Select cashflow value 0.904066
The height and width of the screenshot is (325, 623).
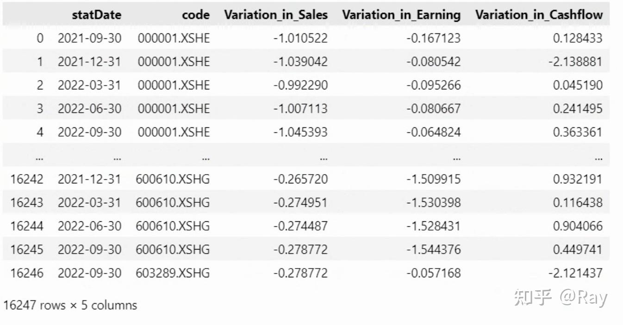click(578, 226)
